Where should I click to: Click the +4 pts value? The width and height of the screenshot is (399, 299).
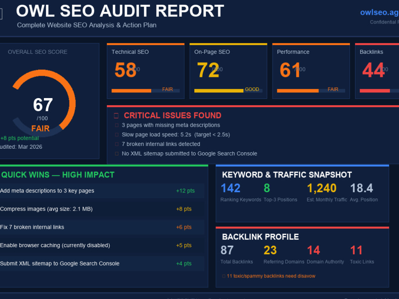184,264
